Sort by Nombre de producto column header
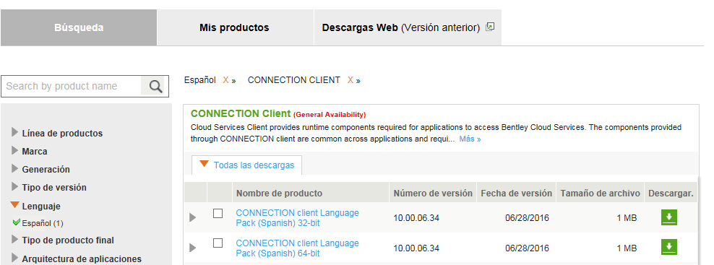 pyautogui.click(x=311, y=193)
